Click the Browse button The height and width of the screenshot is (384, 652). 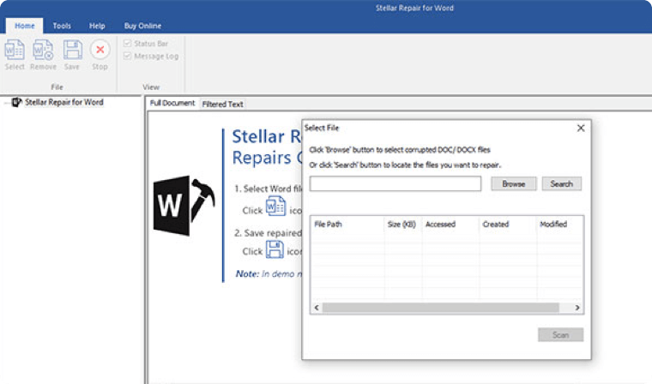click(x=513, y=183)
